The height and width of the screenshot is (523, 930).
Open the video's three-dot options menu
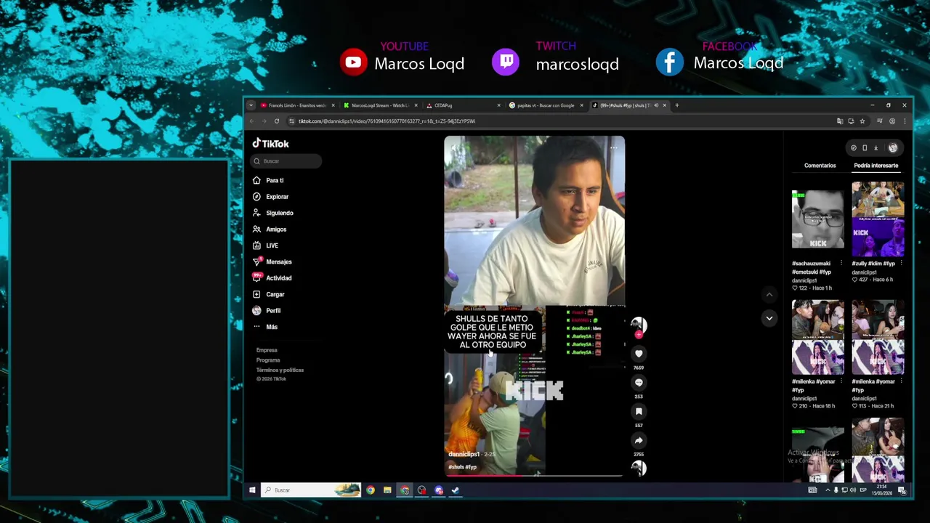point(614,147)
